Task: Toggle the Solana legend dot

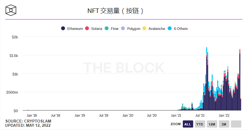Action: (x=87, y=29)
